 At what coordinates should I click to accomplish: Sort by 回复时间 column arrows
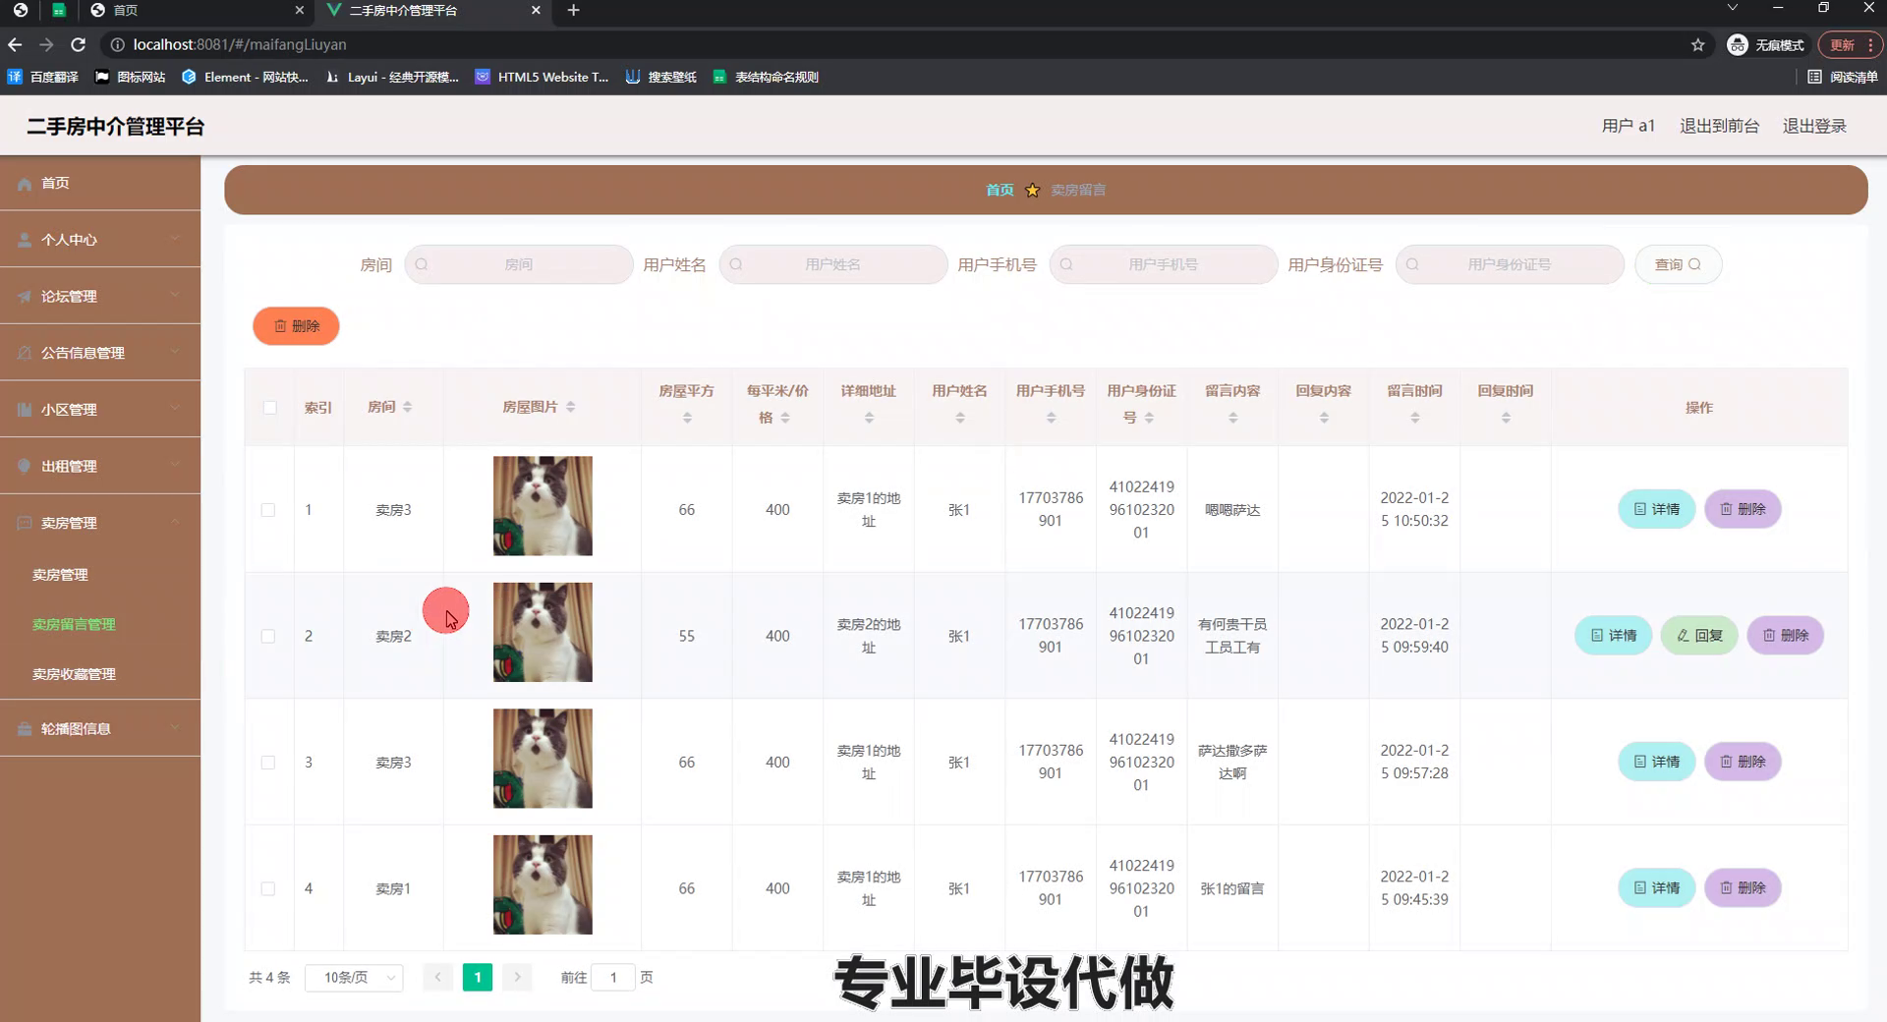pyautogui.click(x=1506, y=418)
